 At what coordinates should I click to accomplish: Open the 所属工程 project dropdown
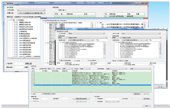pyautogui.click(x=31, y=13)
